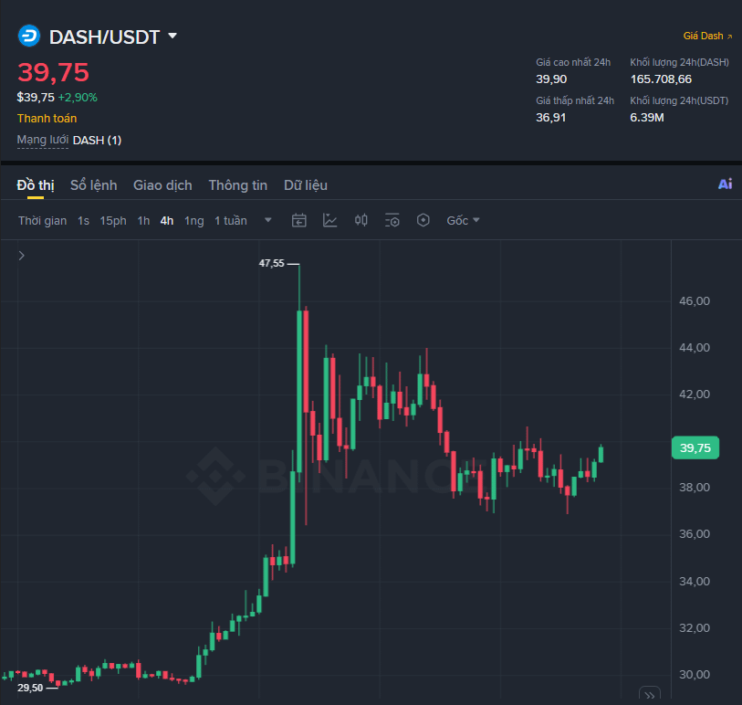Viewport: 742px width, 705px height.
Task: Switch to the Giao dịch tab
Action: tap(162, 185)
